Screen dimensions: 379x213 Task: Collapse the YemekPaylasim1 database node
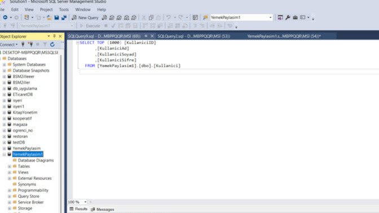[4, 154]
